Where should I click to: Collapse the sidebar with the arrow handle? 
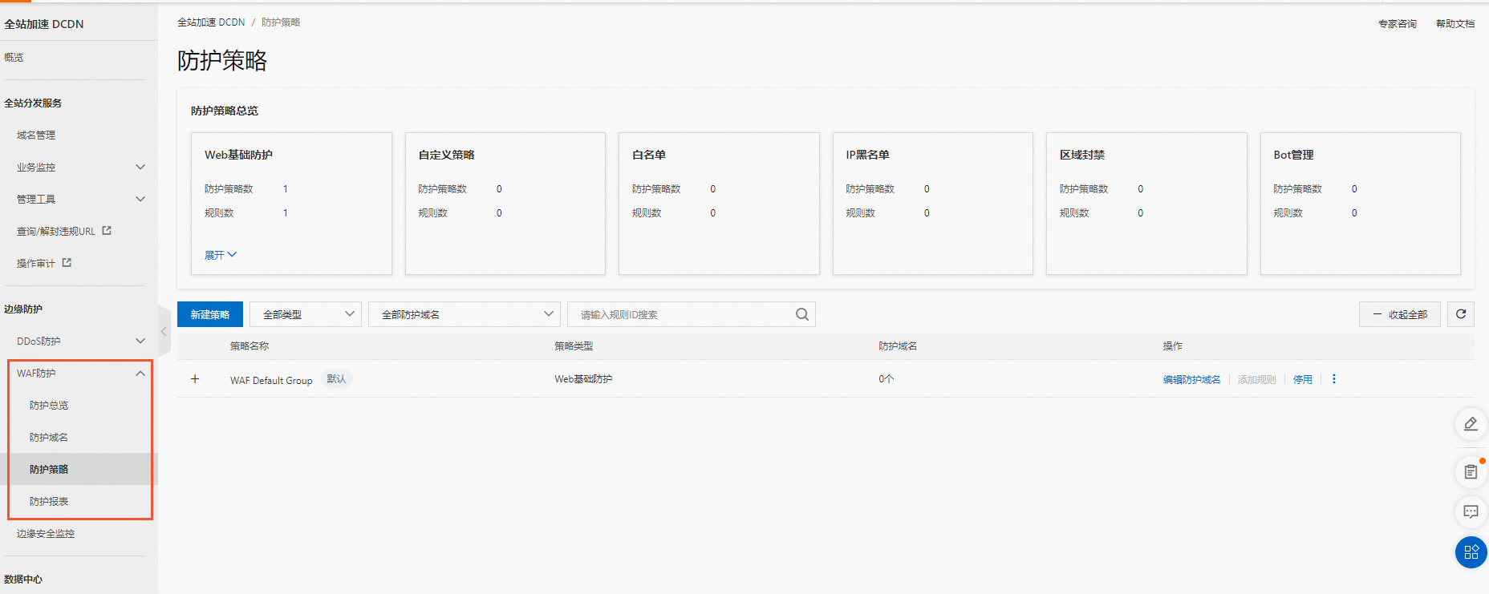(x=164, y=331)
